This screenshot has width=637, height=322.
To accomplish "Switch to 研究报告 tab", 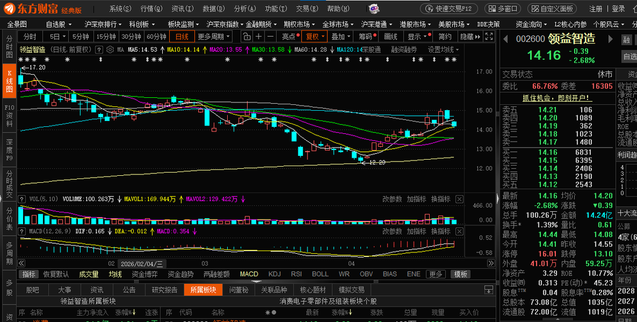I will coord(165,290).
